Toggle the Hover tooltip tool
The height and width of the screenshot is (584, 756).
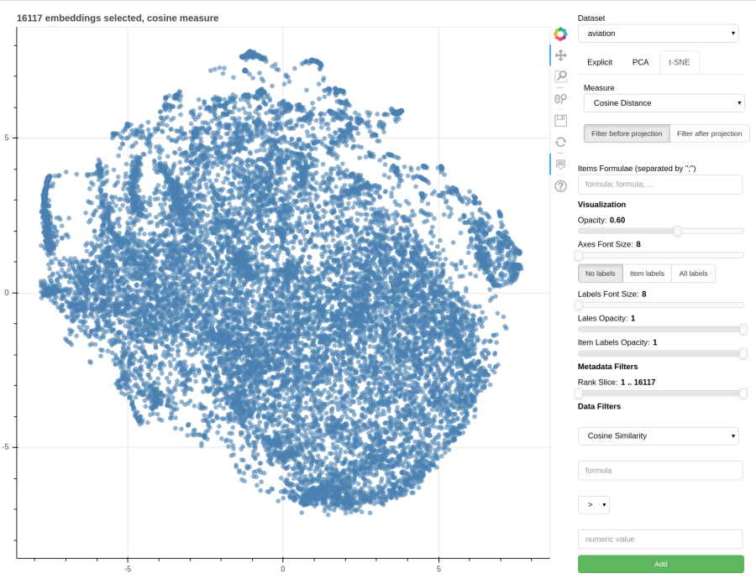[x=560, y=164]
